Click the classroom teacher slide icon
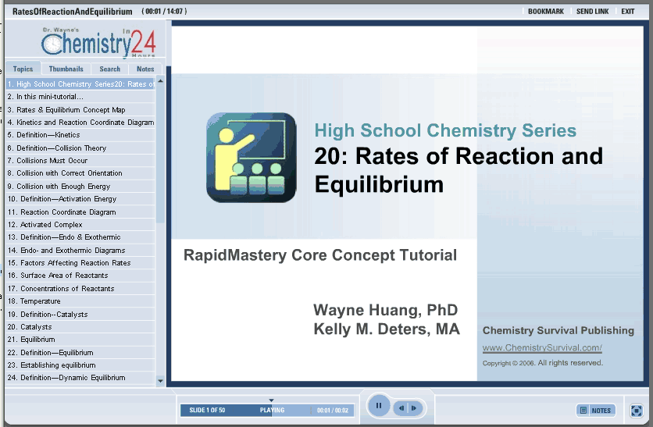This screenshot has height=427, width=653. pyautogui.click(x=251, y=158)
